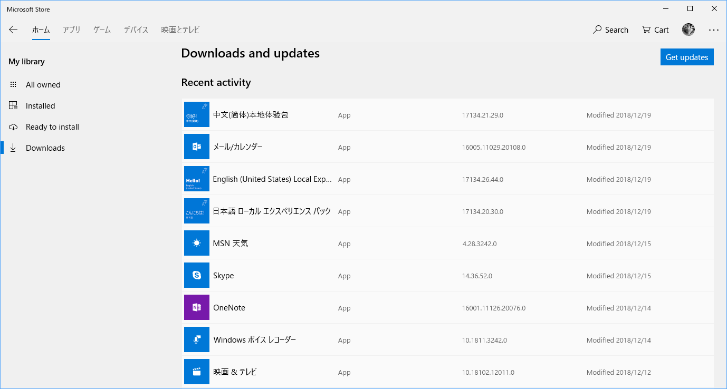727x389 pixels.
Task: Open Windows ボイス レコーダー entry name
Action: click(255, 340)
